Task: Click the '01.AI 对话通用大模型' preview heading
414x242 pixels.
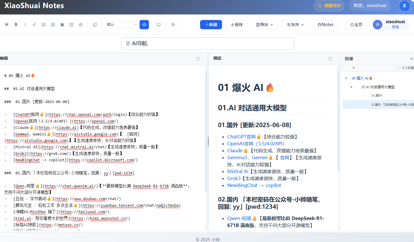Action: point(252,108)
